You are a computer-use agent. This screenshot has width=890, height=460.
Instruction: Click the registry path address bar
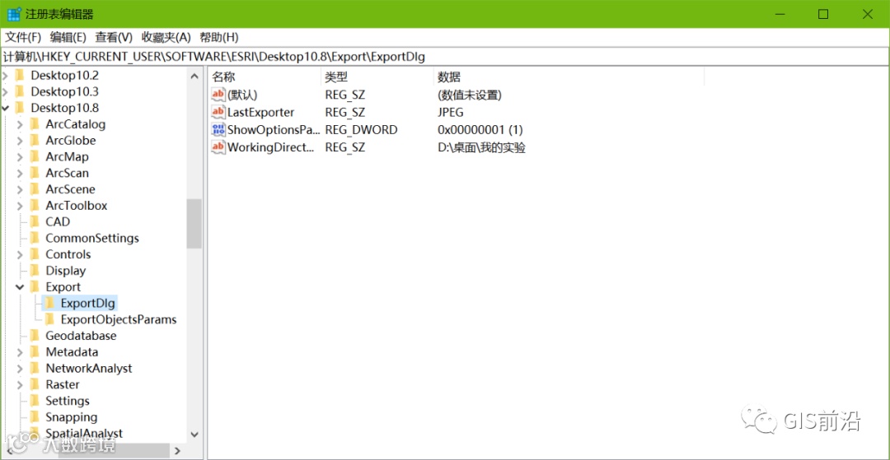(x=445, y=56)
